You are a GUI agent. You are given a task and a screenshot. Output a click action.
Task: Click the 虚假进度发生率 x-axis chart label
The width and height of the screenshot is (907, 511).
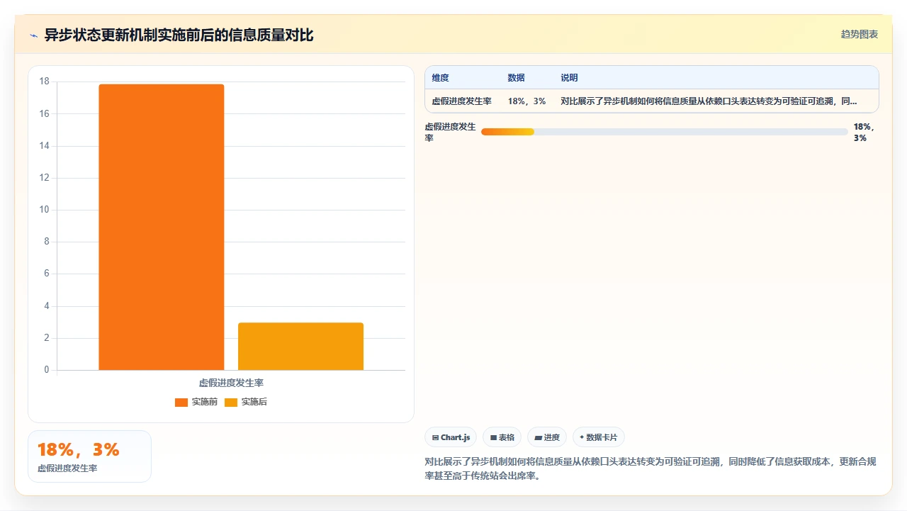(231, 383)
